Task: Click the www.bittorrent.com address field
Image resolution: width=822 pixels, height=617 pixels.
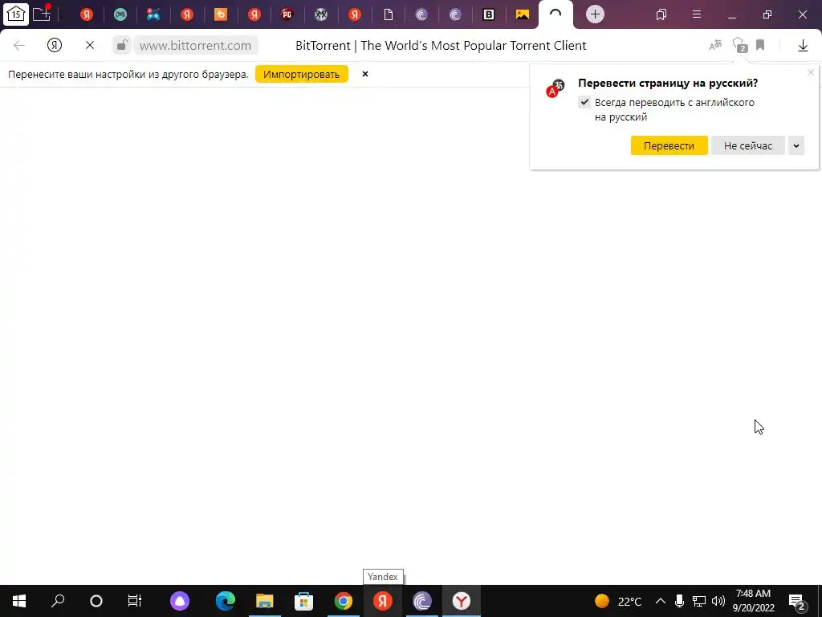Action: tap(196, 46)
